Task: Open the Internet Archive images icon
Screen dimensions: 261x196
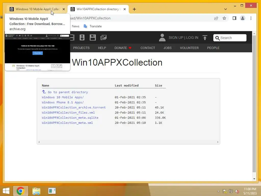Action: click(x=103, y=38)
